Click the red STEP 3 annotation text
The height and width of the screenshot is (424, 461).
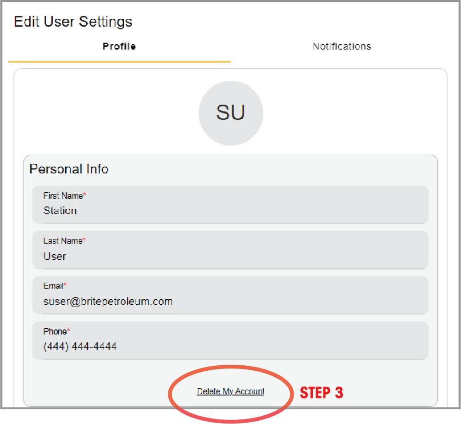[322, 393]
